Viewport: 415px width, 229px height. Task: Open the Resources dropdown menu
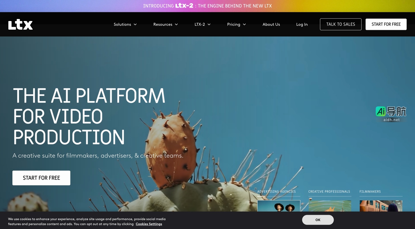coord(165,25)
